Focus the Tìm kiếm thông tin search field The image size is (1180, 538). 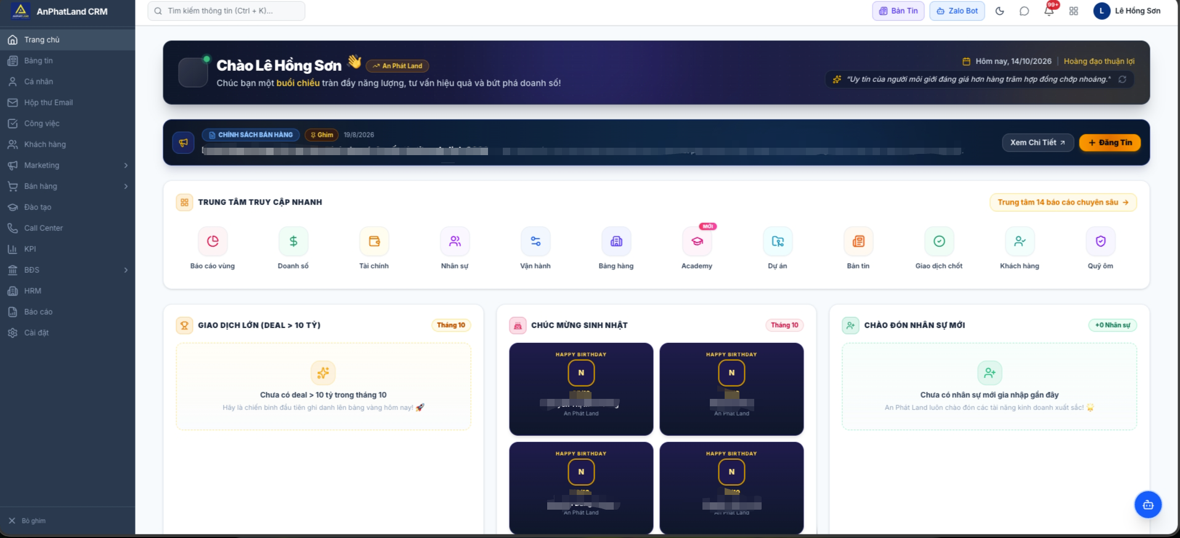coord(226,11)
